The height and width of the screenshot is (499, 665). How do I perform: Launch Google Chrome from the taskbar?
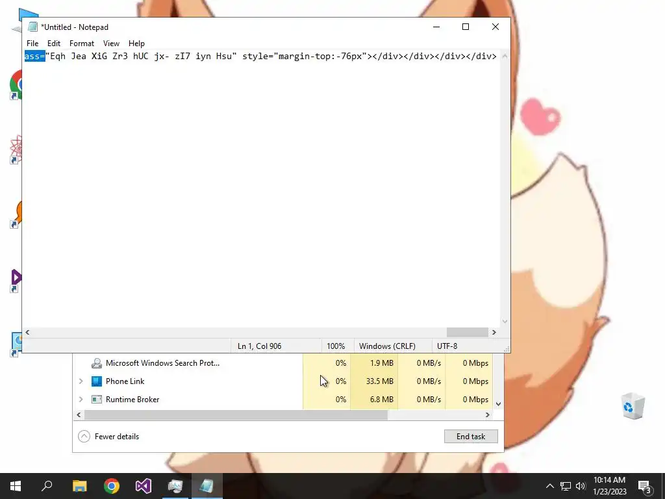[x=112, y=486]
